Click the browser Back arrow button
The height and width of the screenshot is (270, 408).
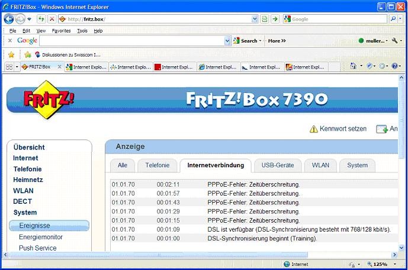pos(9,19)
